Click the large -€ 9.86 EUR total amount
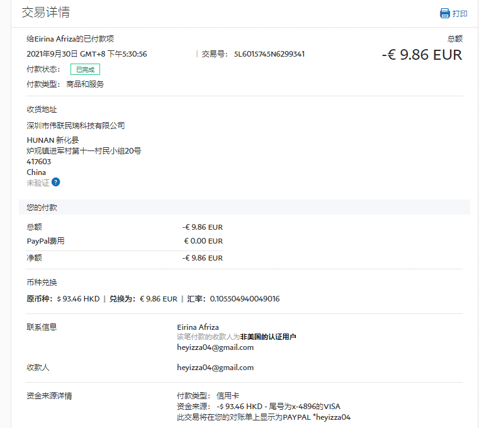 click(422, 55)
